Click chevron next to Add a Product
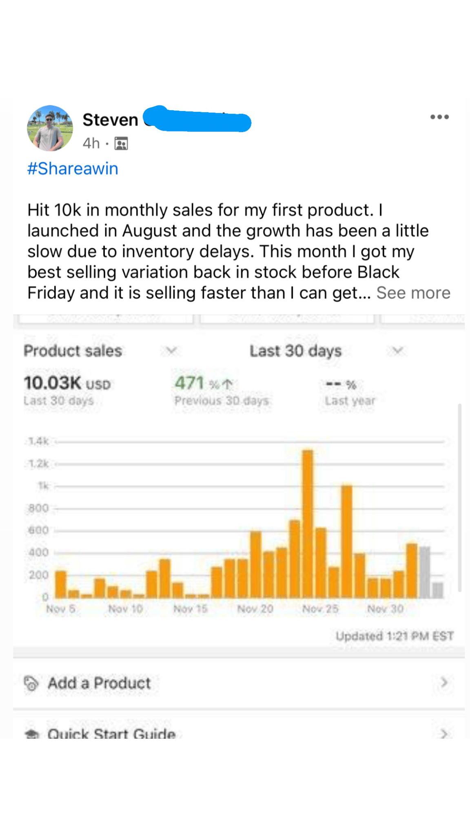 point(444,682)
